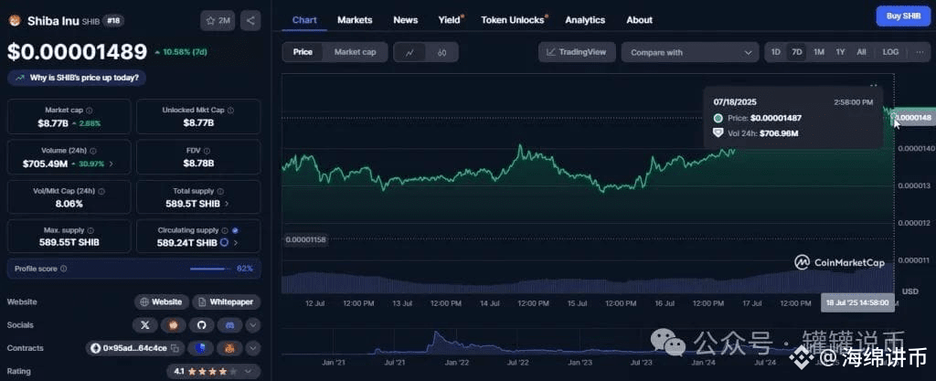The height and width of the screenshot is (381, 936).
Task: Click the #18 rank badge
Action: 112,21
